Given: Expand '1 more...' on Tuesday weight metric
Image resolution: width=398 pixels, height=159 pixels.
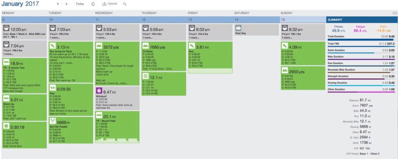Looking at the screenshot, I should [x=54, y=38].
